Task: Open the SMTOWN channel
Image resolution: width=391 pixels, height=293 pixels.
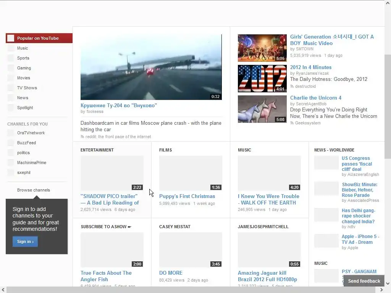Action: point(305,49)
